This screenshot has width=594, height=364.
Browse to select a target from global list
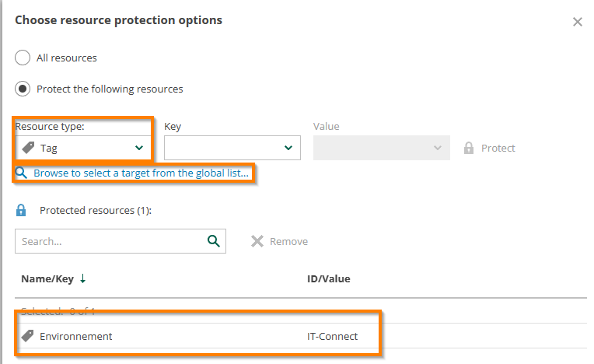pyautogui.click(x=141, y=173)
